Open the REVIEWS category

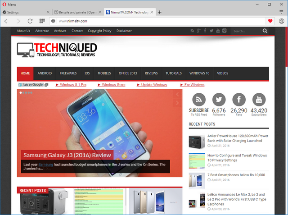tap(151, 73)
